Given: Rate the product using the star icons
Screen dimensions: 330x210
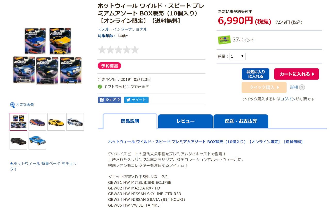Looking at the screenshot, I should (118, 50).
